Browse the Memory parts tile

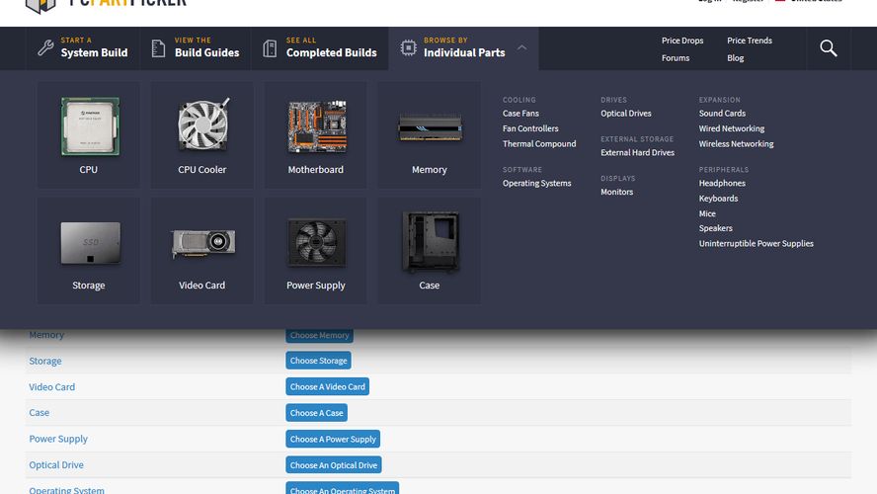pos(429,134)
